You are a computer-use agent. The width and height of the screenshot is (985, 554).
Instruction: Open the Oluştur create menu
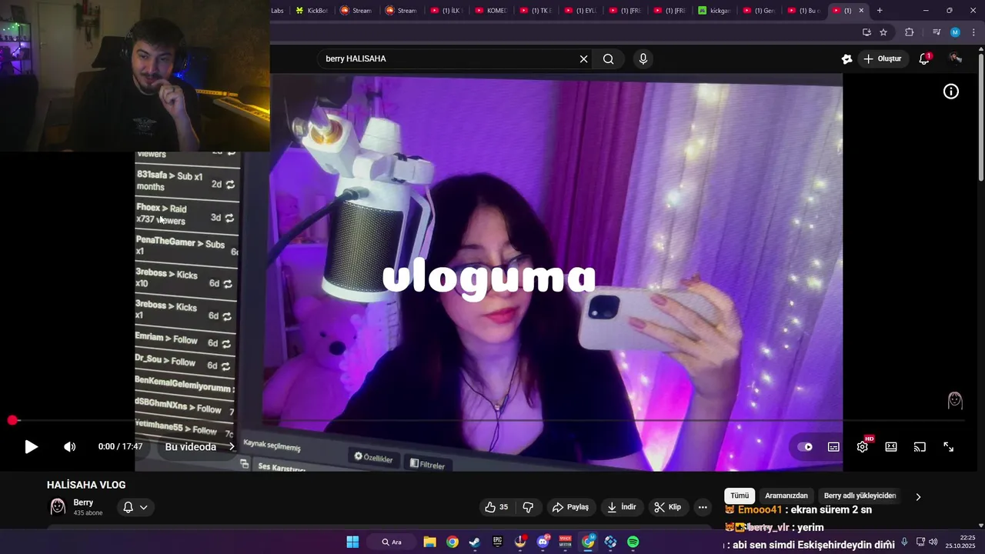883,59
